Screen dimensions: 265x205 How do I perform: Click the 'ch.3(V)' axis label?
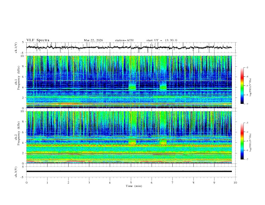pyautogui.click(x=16, y=172)
